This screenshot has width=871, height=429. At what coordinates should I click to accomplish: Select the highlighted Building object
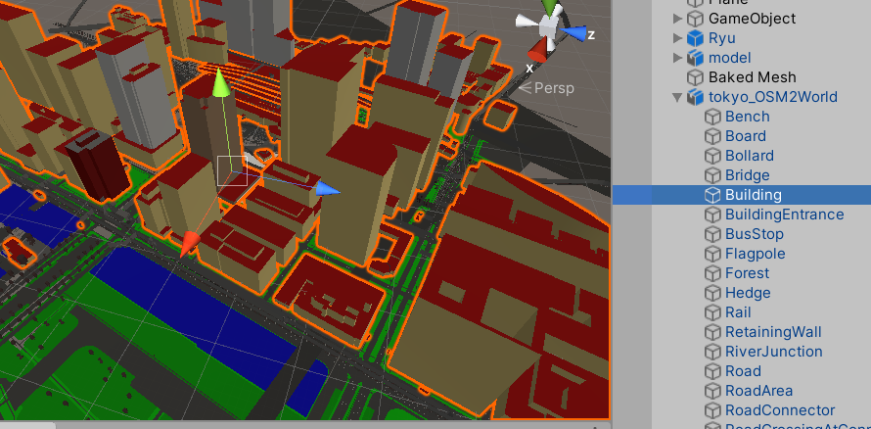(x=754, y=195)
